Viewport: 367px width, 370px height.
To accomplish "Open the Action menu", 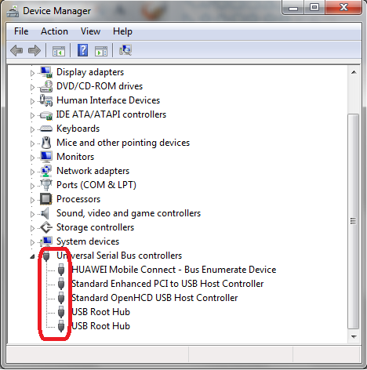I will pos(54,31).
